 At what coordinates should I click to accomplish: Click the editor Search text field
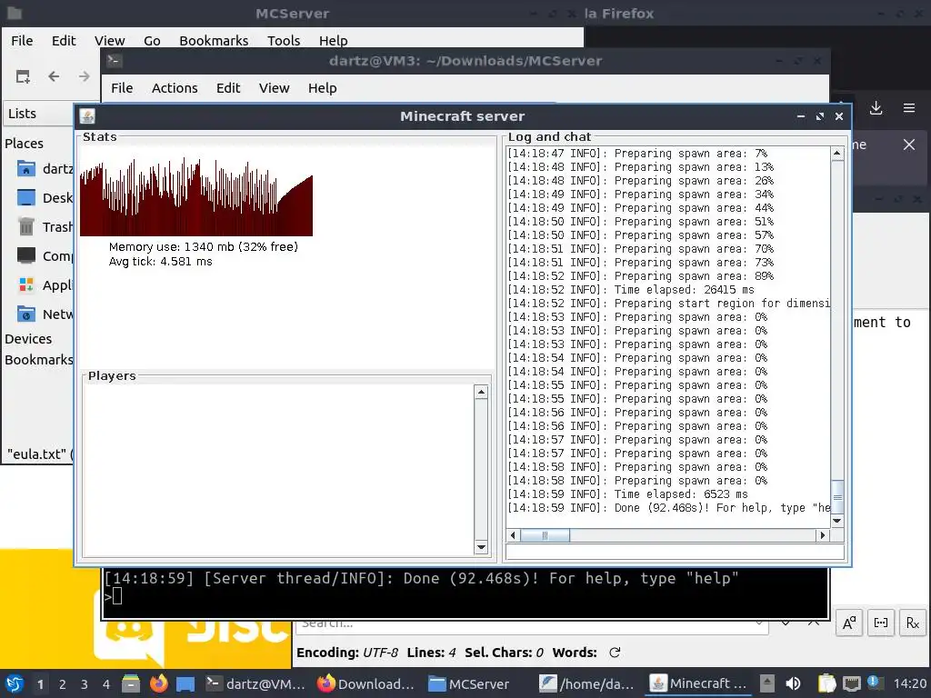(x=532, y=624)
